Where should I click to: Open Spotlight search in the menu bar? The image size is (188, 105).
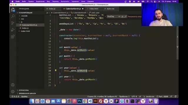[x=152, y=1]
